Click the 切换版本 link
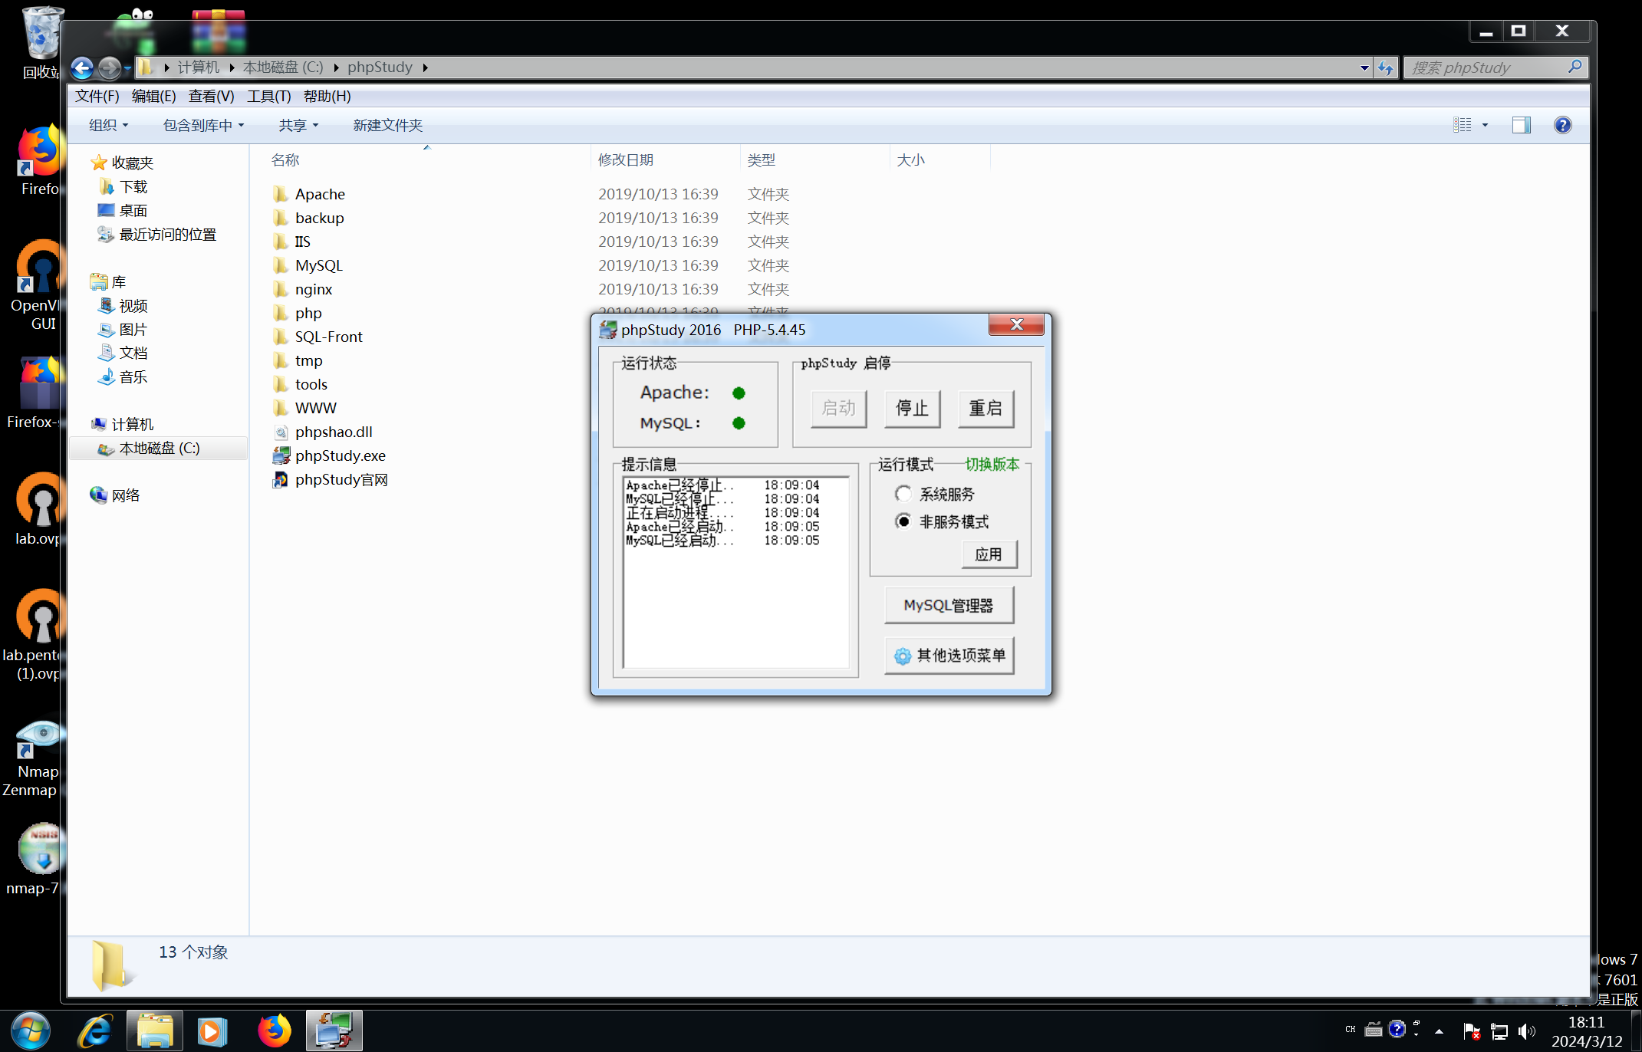The height and width of the screenshot is (1052, 1642). pyautogui.click(x=992, y=465)
